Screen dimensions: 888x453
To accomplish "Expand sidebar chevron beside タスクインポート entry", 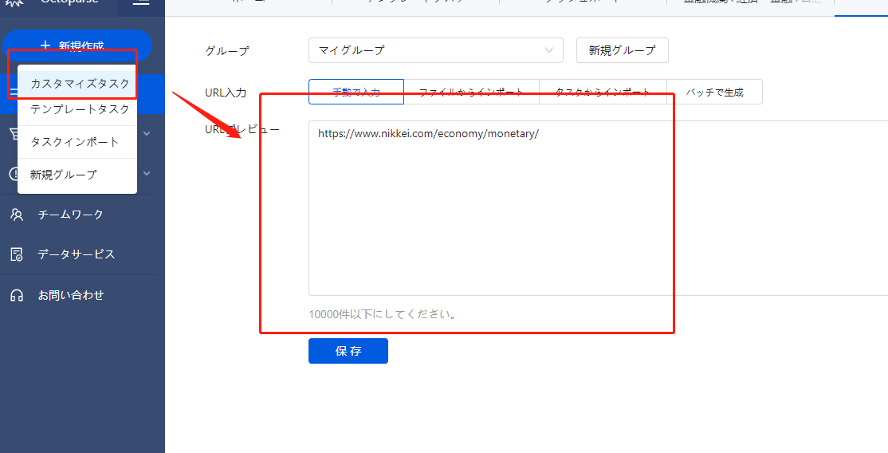I will 147,134.
